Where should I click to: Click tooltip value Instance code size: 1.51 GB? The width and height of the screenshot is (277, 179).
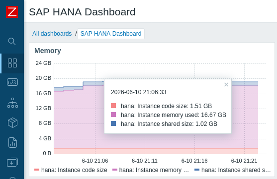click(x=166, y=106)
